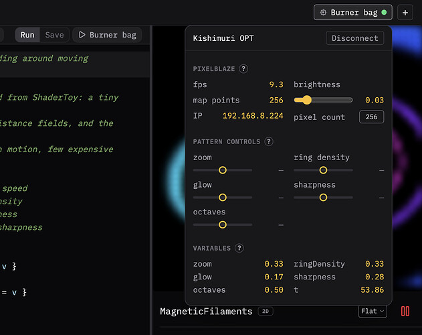
Task: Click the brightness value 0.03
Action: click(375, 100)
